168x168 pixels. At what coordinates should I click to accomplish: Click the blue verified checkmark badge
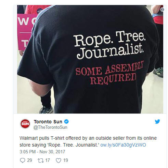[66, 122]
